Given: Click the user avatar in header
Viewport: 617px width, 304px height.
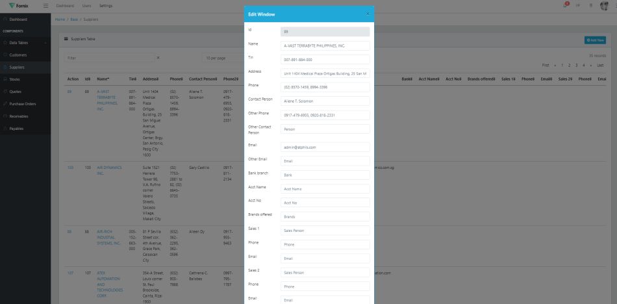Looking at the screenshot, I should click(605, 5).
